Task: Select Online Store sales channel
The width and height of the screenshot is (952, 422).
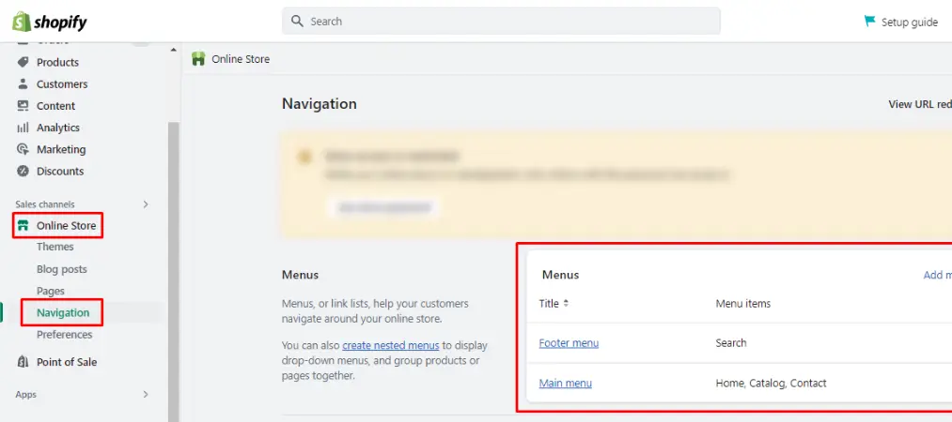Action: coord(66,226)
